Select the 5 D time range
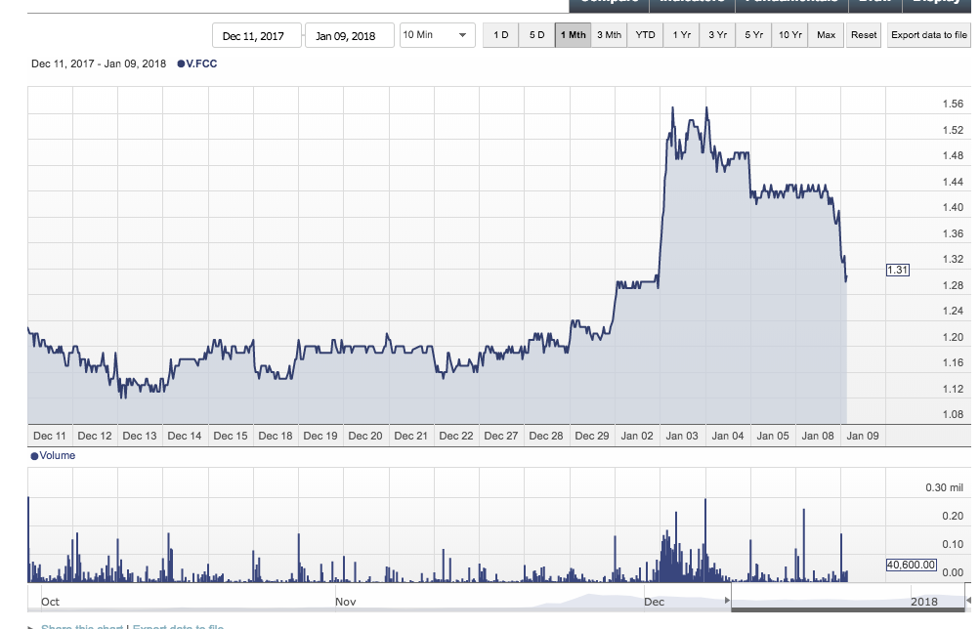 tap(536, 35)
